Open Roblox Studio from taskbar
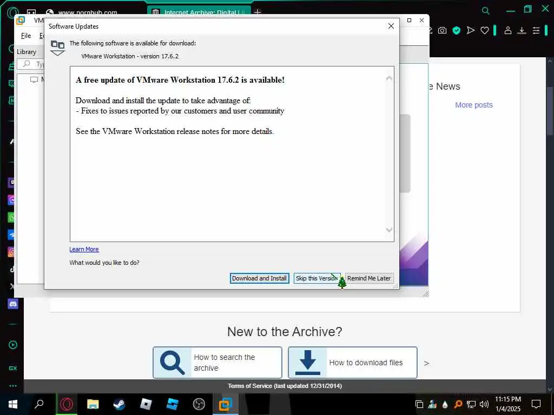The image size is (554, 415). (173, 404)
